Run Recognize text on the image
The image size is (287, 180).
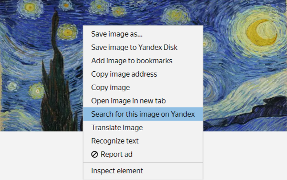tap(115, 141)
